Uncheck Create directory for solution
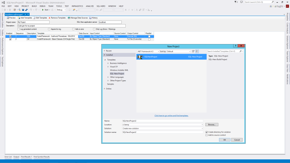 click(x=206, y=132)
